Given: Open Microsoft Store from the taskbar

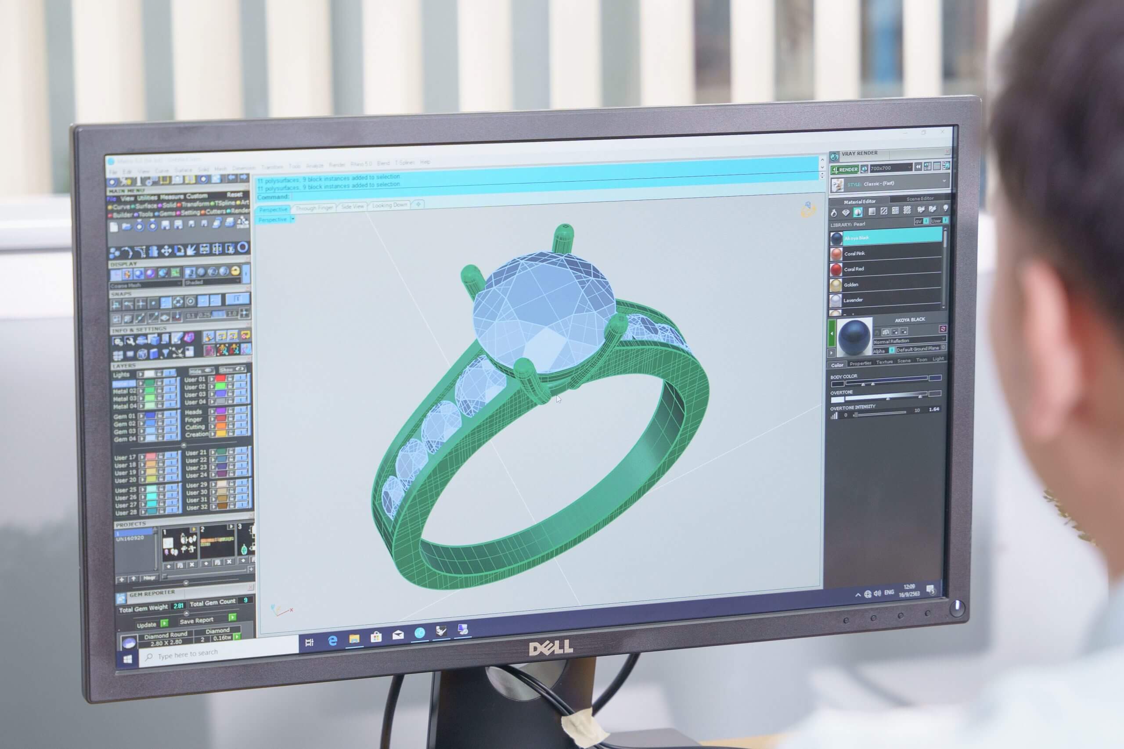Looking at the screenshot, I should click(376, 637).
